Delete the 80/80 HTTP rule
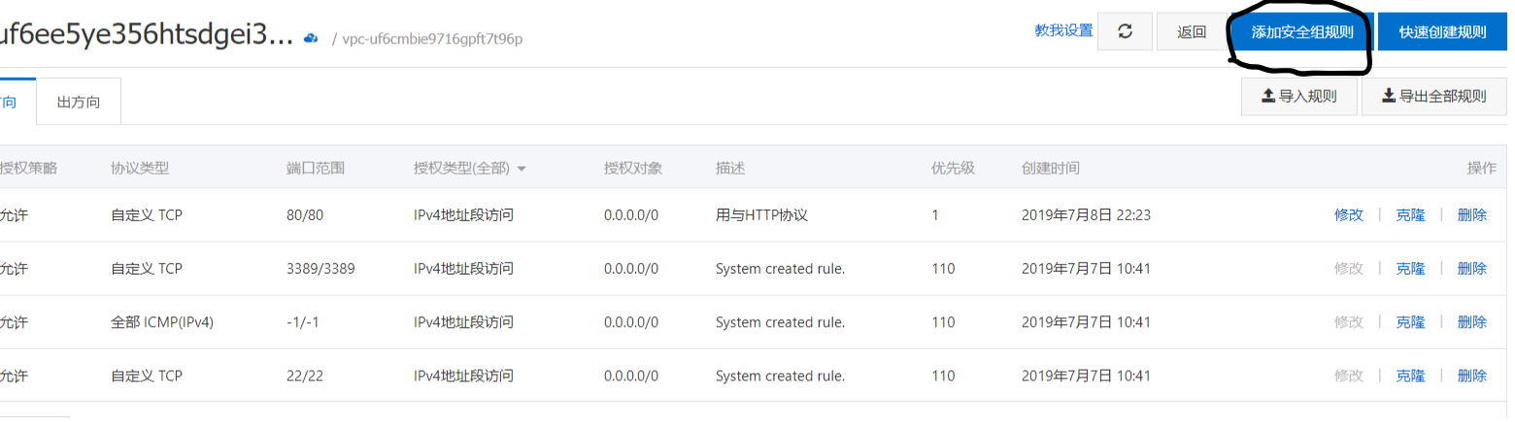Image resolution: width=1515 pixels, height=422 pixels. click(1471, 215)
